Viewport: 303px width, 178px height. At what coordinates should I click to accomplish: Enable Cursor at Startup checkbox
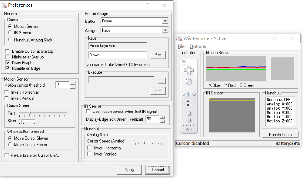tap(8, 51)
